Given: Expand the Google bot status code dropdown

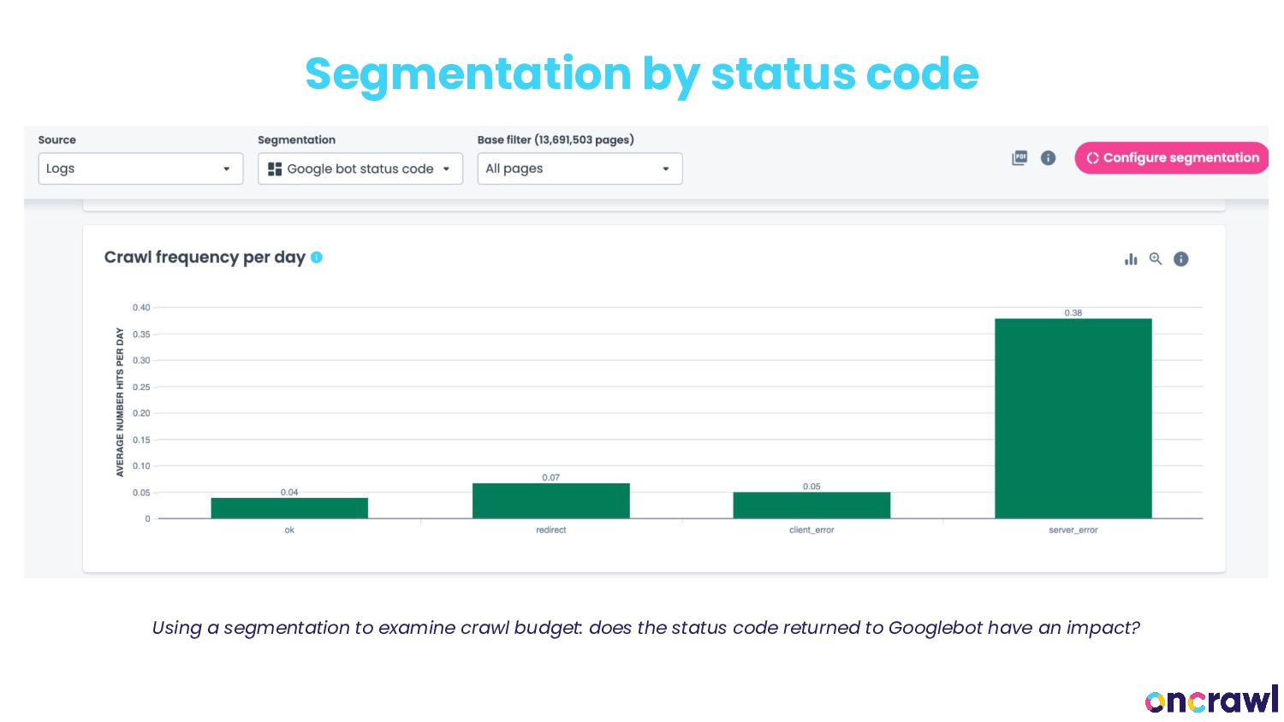Looking at the screenshot, I should pos(360,169).
